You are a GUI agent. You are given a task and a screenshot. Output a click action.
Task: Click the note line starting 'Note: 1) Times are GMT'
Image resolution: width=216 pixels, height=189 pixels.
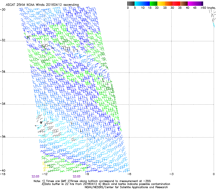coord(92,181)
